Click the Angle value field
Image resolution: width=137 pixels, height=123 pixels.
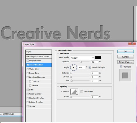click(82, 67)
